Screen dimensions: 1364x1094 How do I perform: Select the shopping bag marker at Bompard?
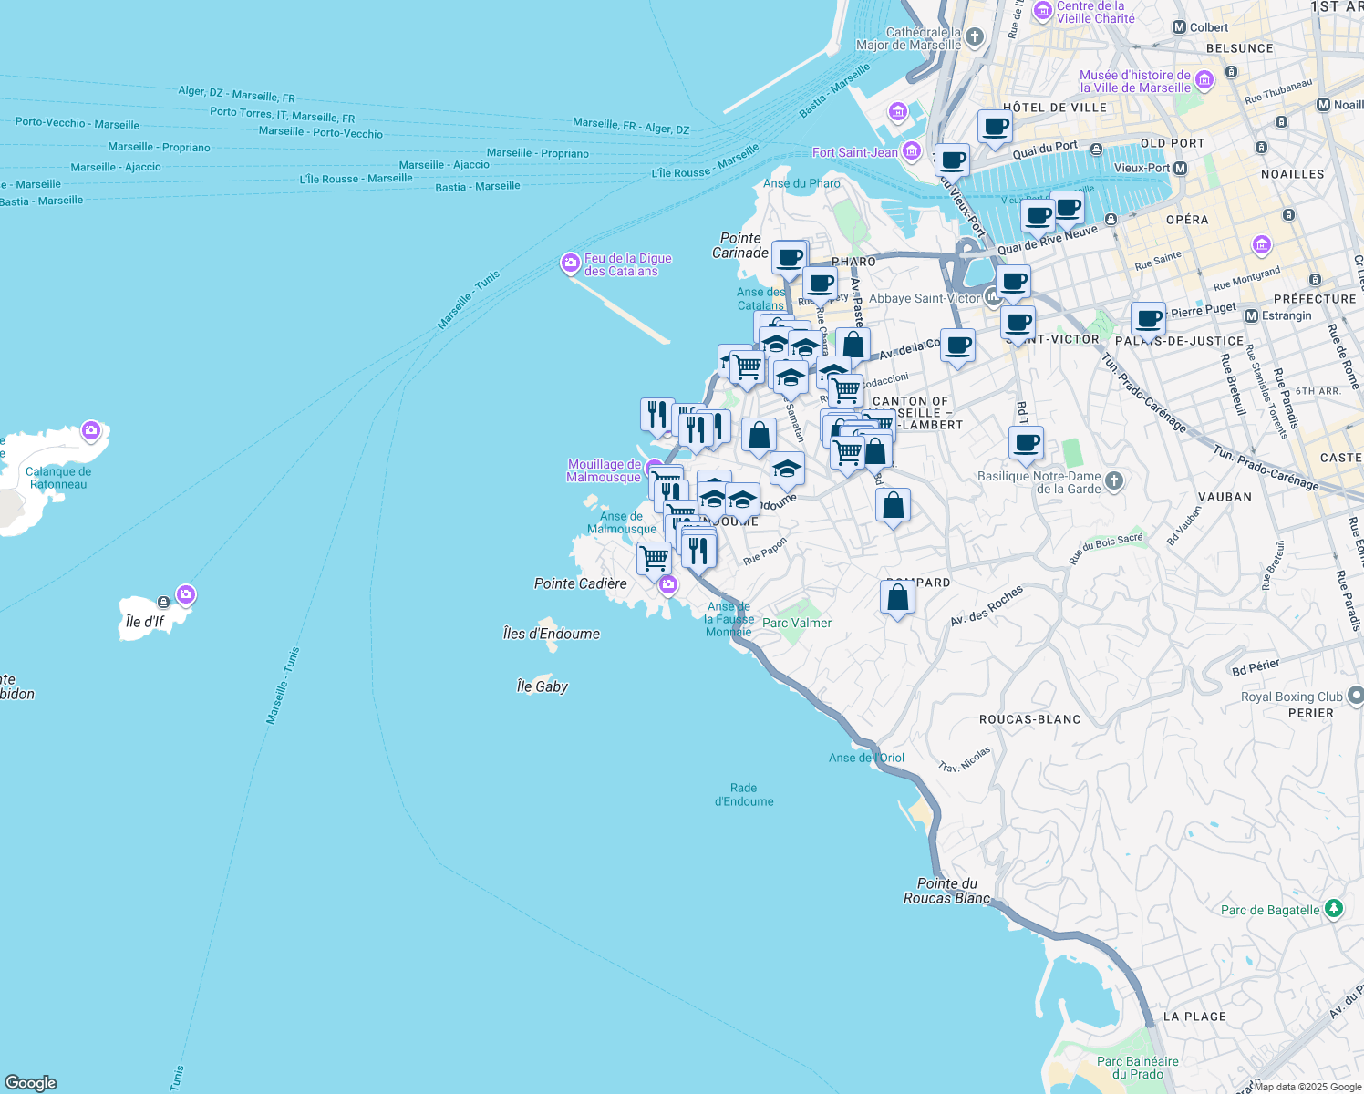[898, 598]
